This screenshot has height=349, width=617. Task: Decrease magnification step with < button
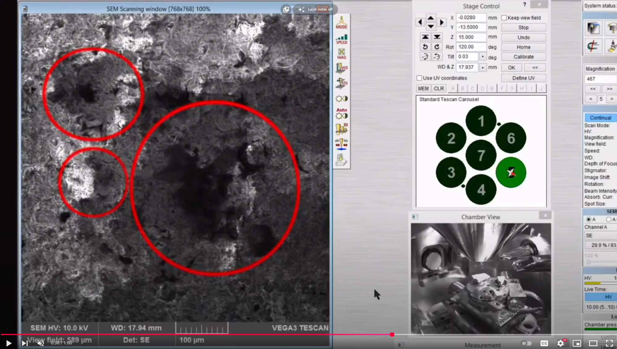(x=590, y=99)
